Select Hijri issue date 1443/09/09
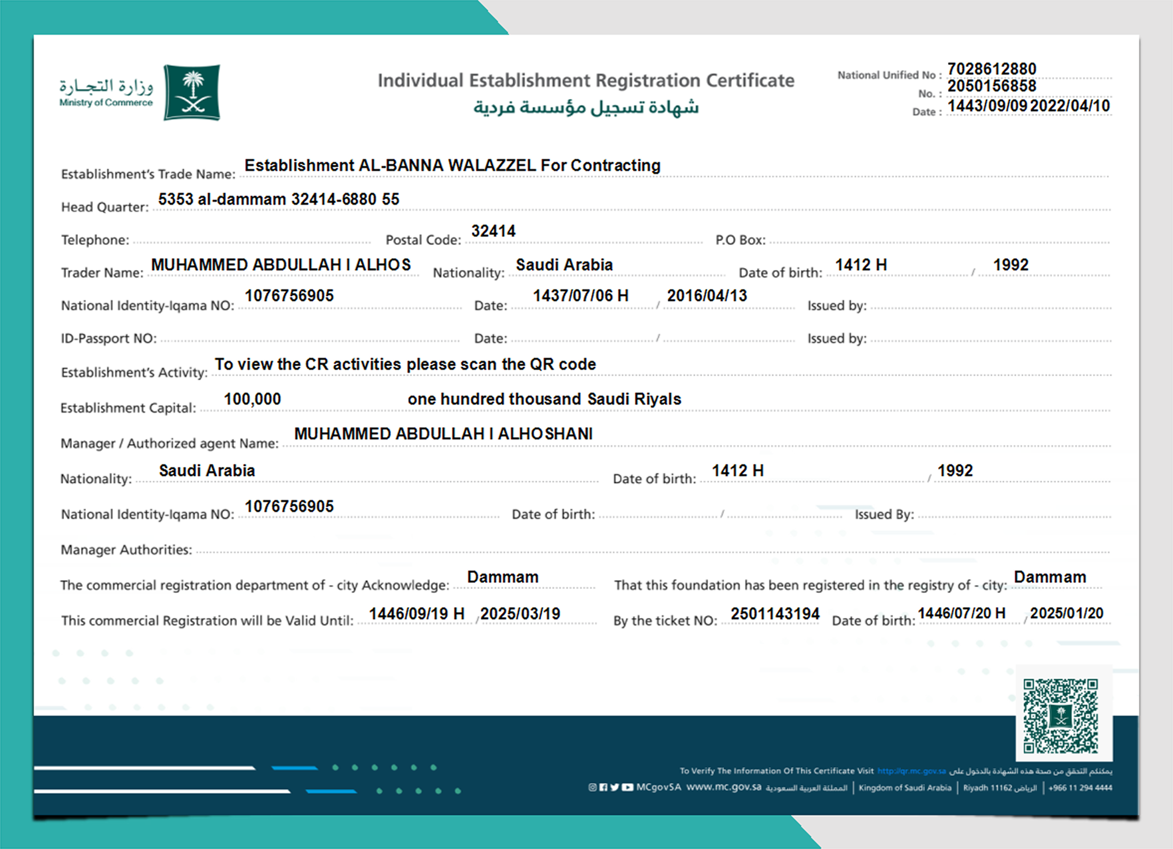 pyautogui.click(x=987, y=106)
